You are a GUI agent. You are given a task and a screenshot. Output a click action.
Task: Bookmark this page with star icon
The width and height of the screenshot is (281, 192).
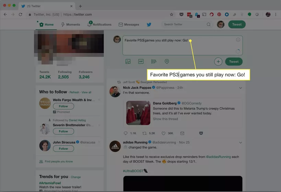click(172, 14)
